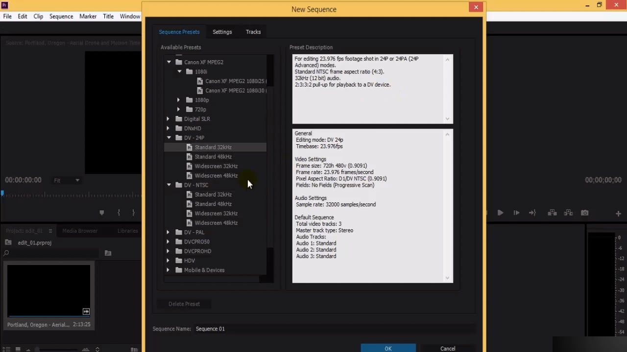Click the Add Marker icon in Source monitor

pos(102,213)
